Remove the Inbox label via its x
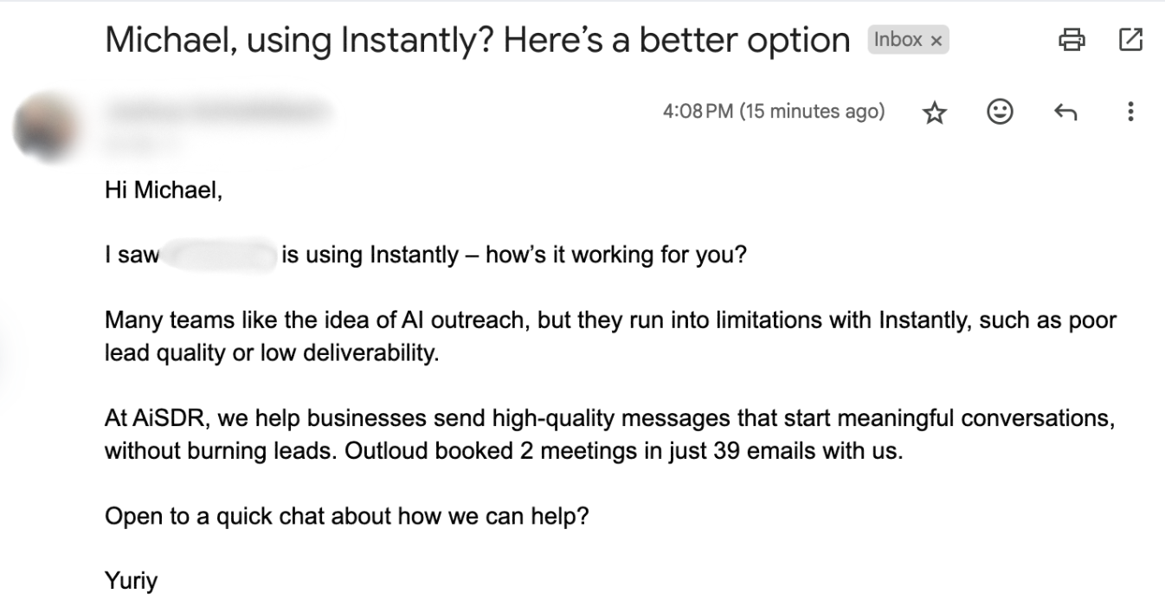Screen dimensions: 1165x613 point(936,41)
